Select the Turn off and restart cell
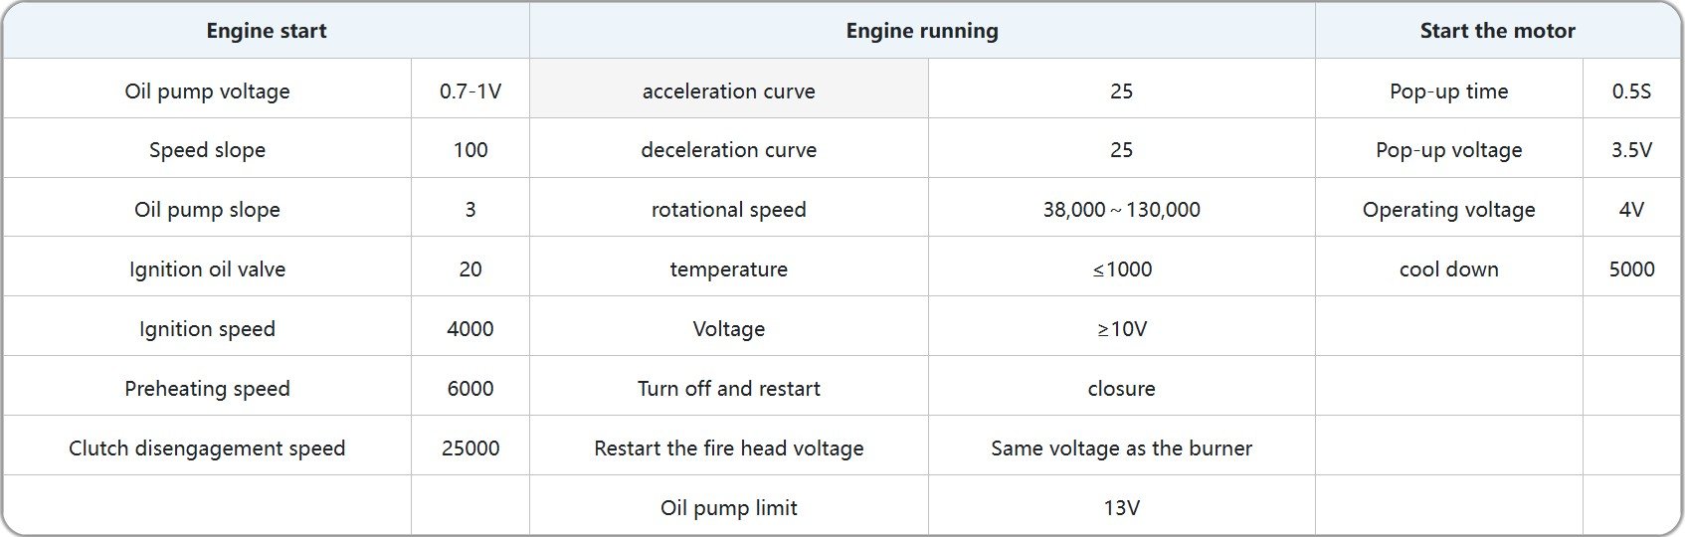 click(728, 389)
